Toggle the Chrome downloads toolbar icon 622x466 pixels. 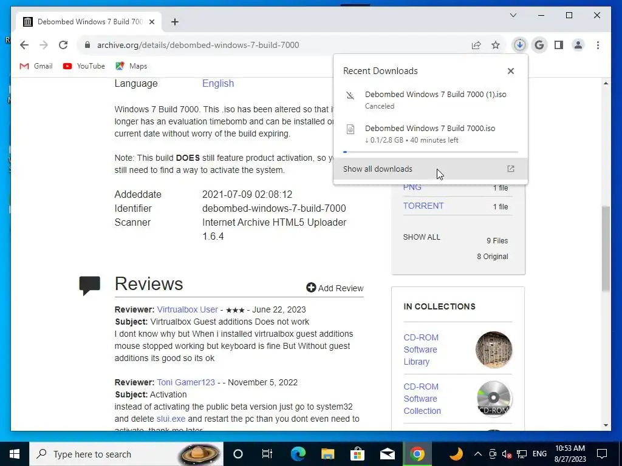(520, 45)
